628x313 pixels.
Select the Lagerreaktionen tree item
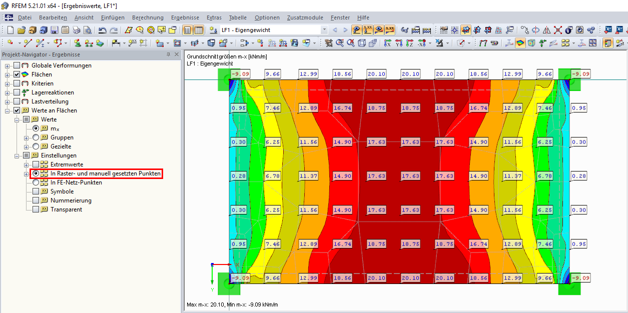[x=53, y=92]
